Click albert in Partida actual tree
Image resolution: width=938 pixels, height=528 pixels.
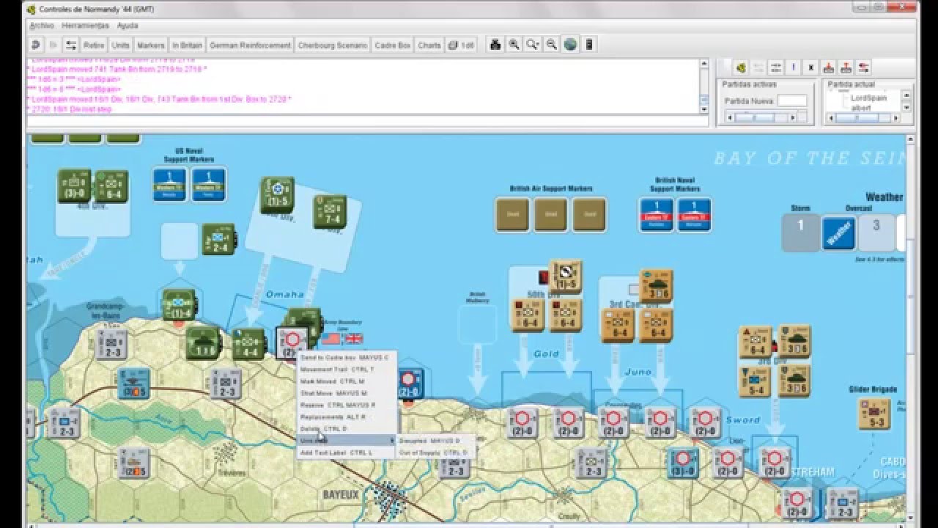[861, 107]
